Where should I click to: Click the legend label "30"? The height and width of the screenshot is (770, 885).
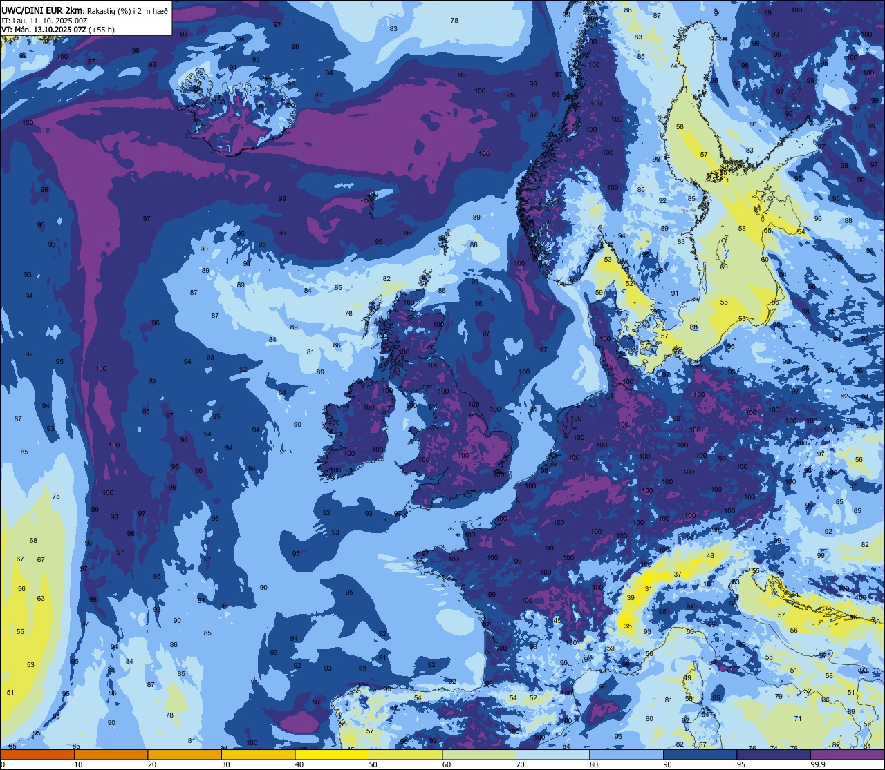[225, 764]
